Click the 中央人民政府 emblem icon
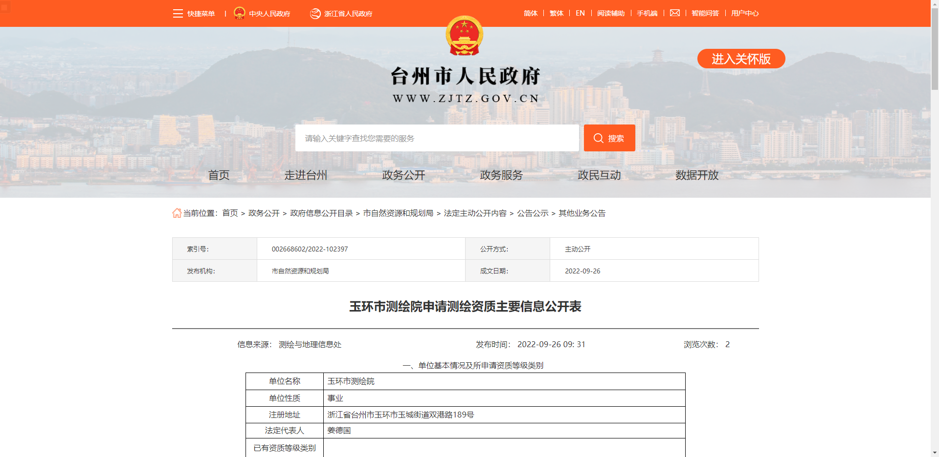This screenshot has width=939, height=457. (x=239, y=13)
